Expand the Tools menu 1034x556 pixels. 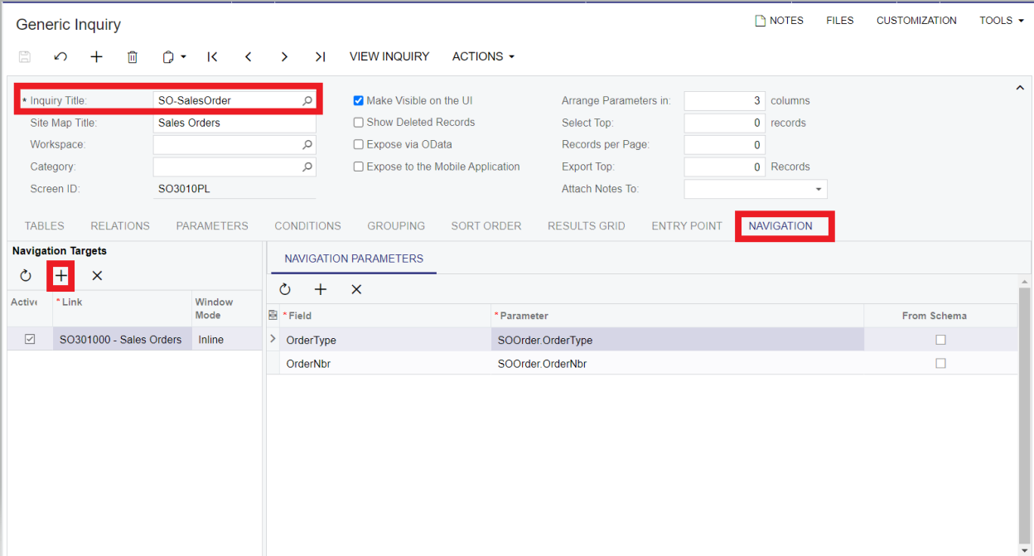tap(1000, 20)
